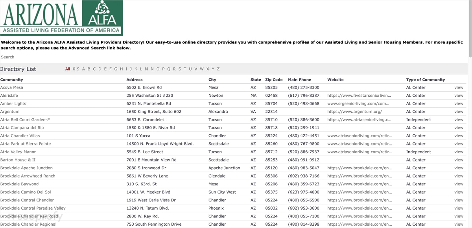Image resolution: width=472 pixels, height=228 pixels.
Task: Select city Sun City West
Action: [222, 192]
